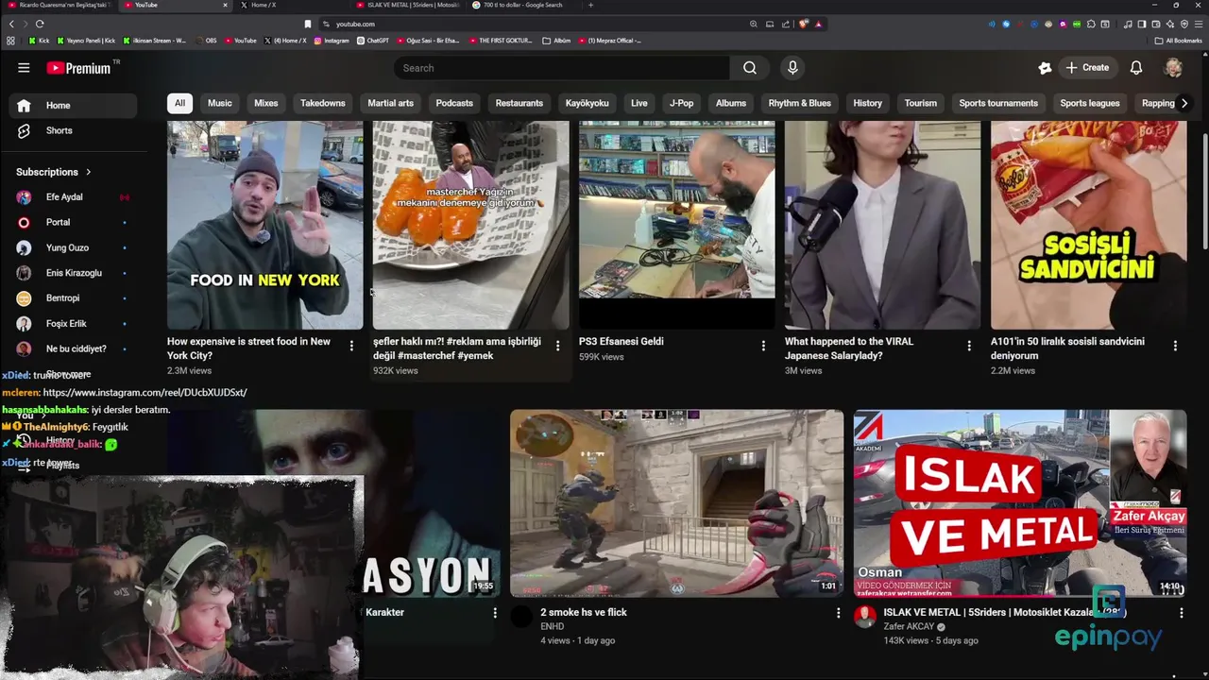Click the search magnifier button

(x=750, y=68)
